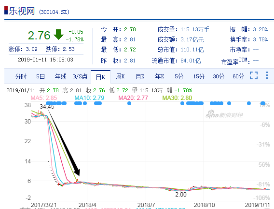Click the 2019/1/11 date axis label
This screenshot has width=274, height=209.
click(258, 205)
